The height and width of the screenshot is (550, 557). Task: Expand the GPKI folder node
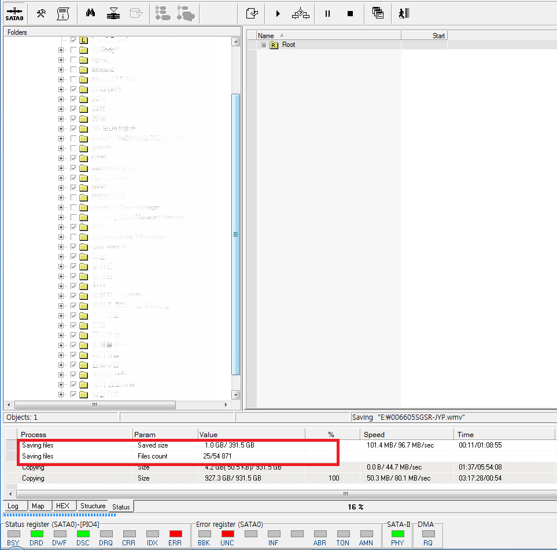pyautogui.click(x=61, y=159)
